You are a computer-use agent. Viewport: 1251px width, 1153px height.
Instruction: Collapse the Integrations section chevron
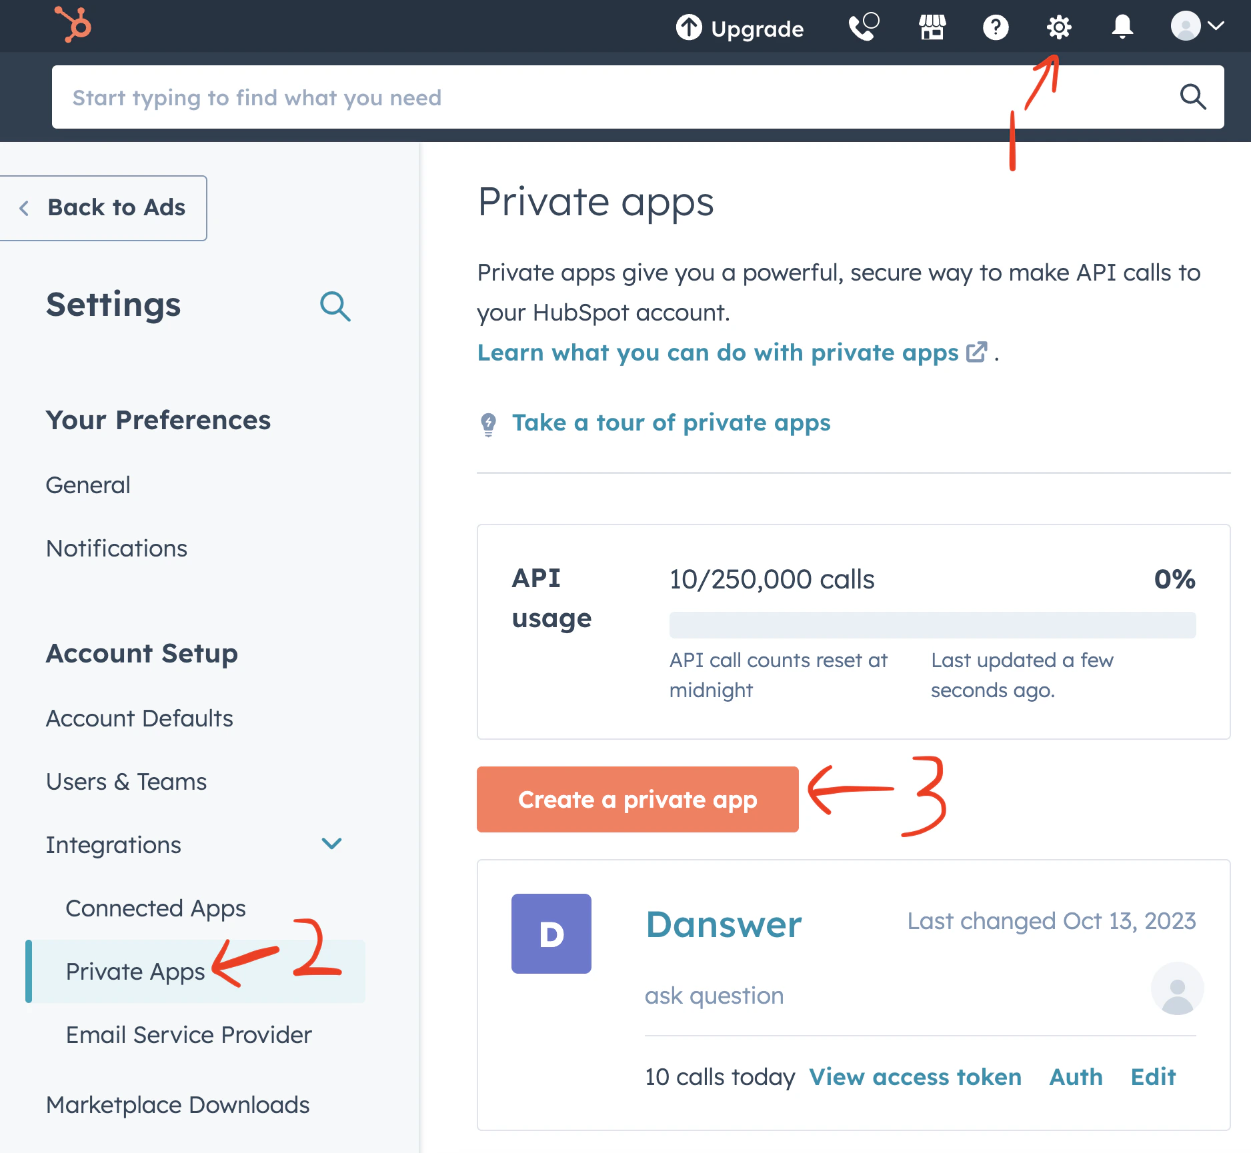click(x=331, y=844)
